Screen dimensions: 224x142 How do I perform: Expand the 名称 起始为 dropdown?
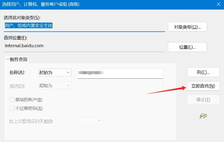(55, 72)
